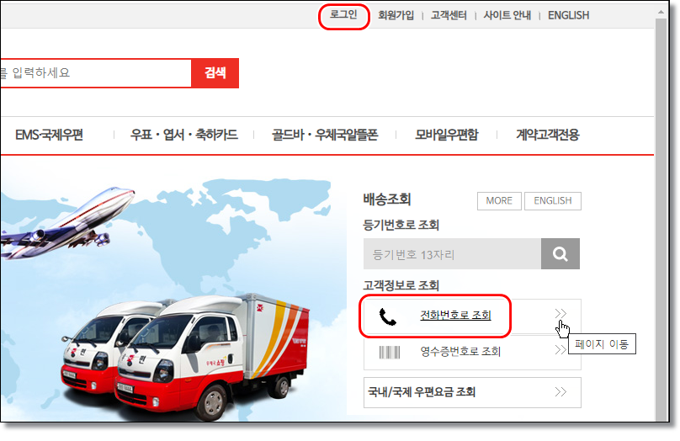Click the MORE button beside 배송조회
The width and height of the screenshot is (680, 441).
(x=499, y=201)
